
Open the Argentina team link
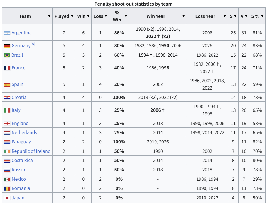coord(21,33)
